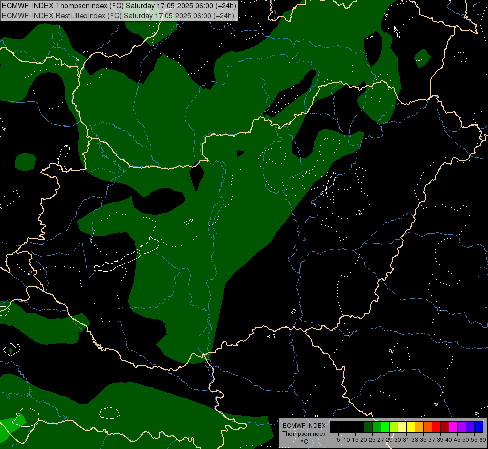Click the ThompsonIndex title line at top
This screenshot has height=449, width=488.
point(119,6)
